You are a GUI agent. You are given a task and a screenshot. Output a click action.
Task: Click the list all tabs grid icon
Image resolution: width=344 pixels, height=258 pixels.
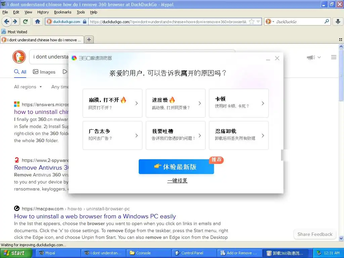(341, 40)
